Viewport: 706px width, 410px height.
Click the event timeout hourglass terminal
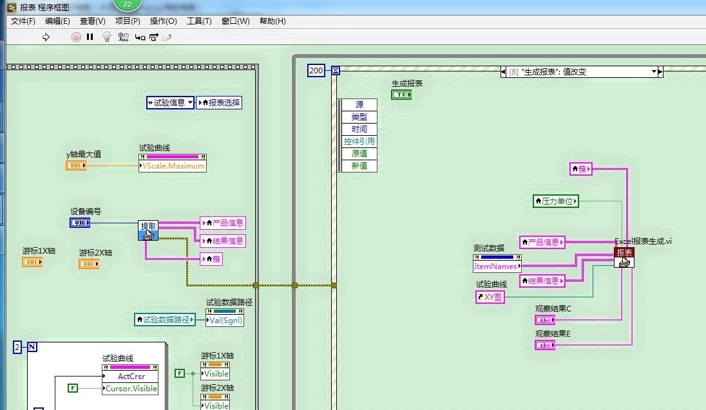click(x=336, y=71)
